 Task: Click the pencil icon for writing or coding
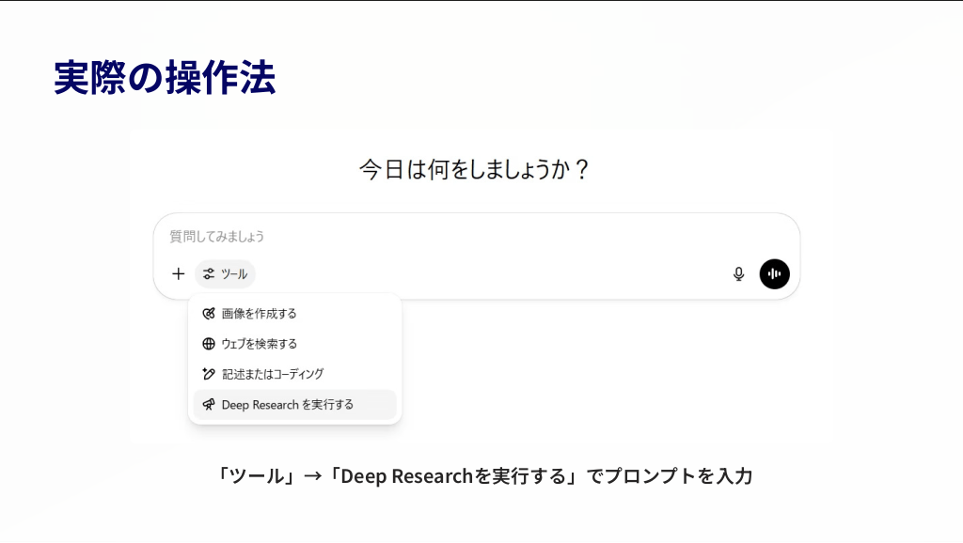click(x=209, y=374)
